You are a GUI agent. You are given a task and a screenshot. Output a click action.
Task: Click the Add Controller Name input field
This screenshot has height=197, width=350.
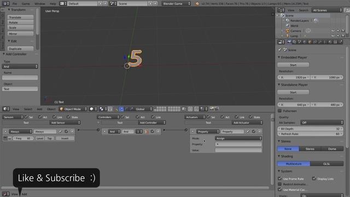coord(20,78)
